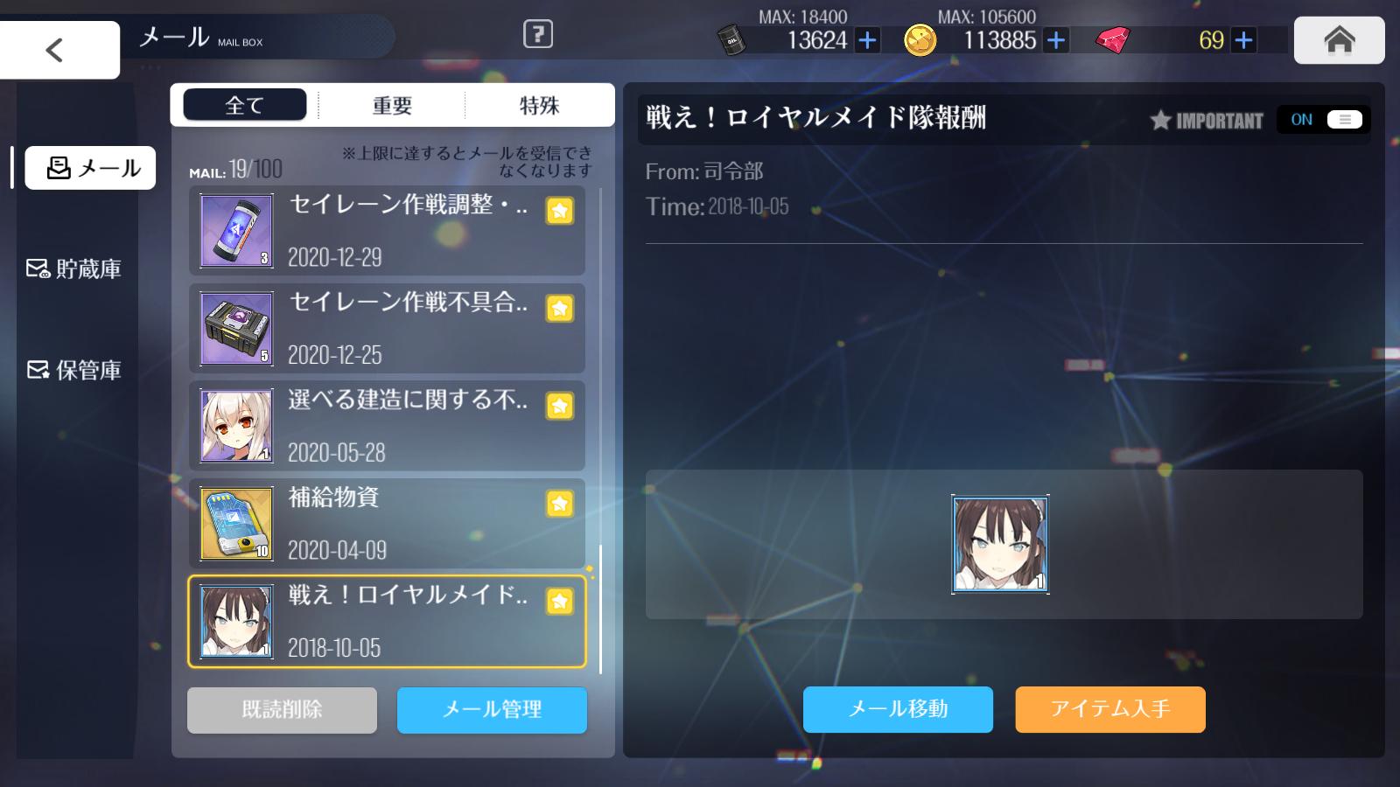Open the メール sidebar section
Viewport: 1400px width, 787px height.
point(90,168)
